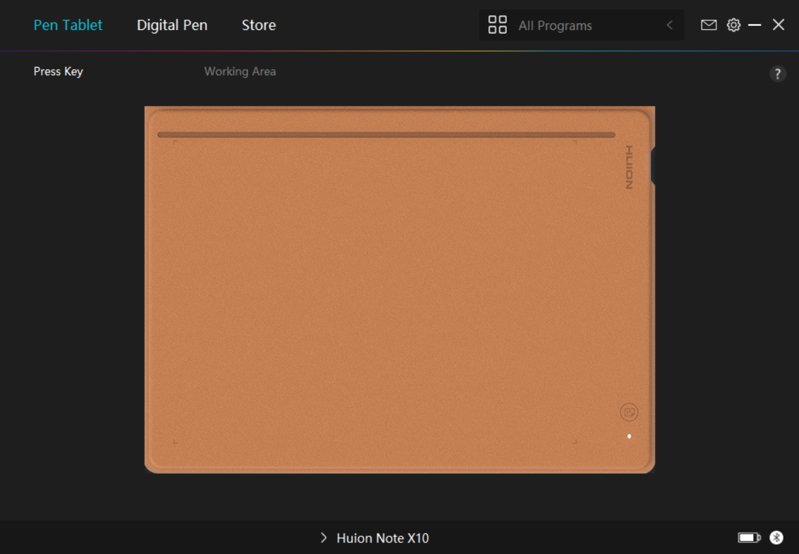Screen dimensions: 799x554
Task: Check the battery status icon
Action: (749, 538)
